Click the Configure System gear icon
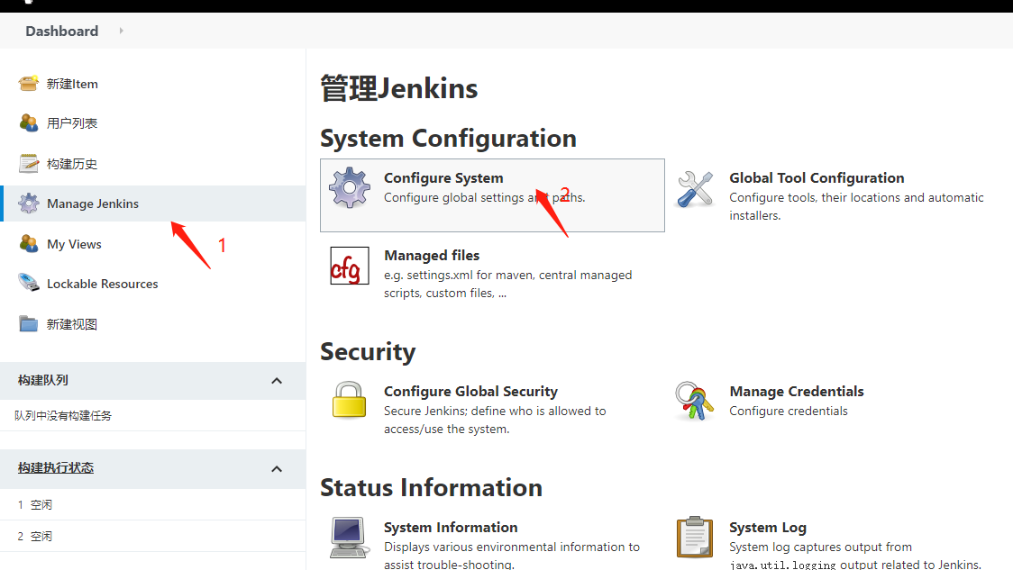The height and width of the screenshot is (570, 1013). 350,187
